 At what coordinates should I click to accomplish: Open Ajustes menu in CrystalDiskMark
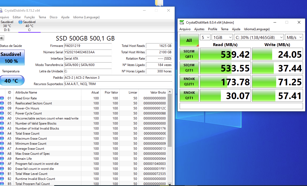click(199, 29)
